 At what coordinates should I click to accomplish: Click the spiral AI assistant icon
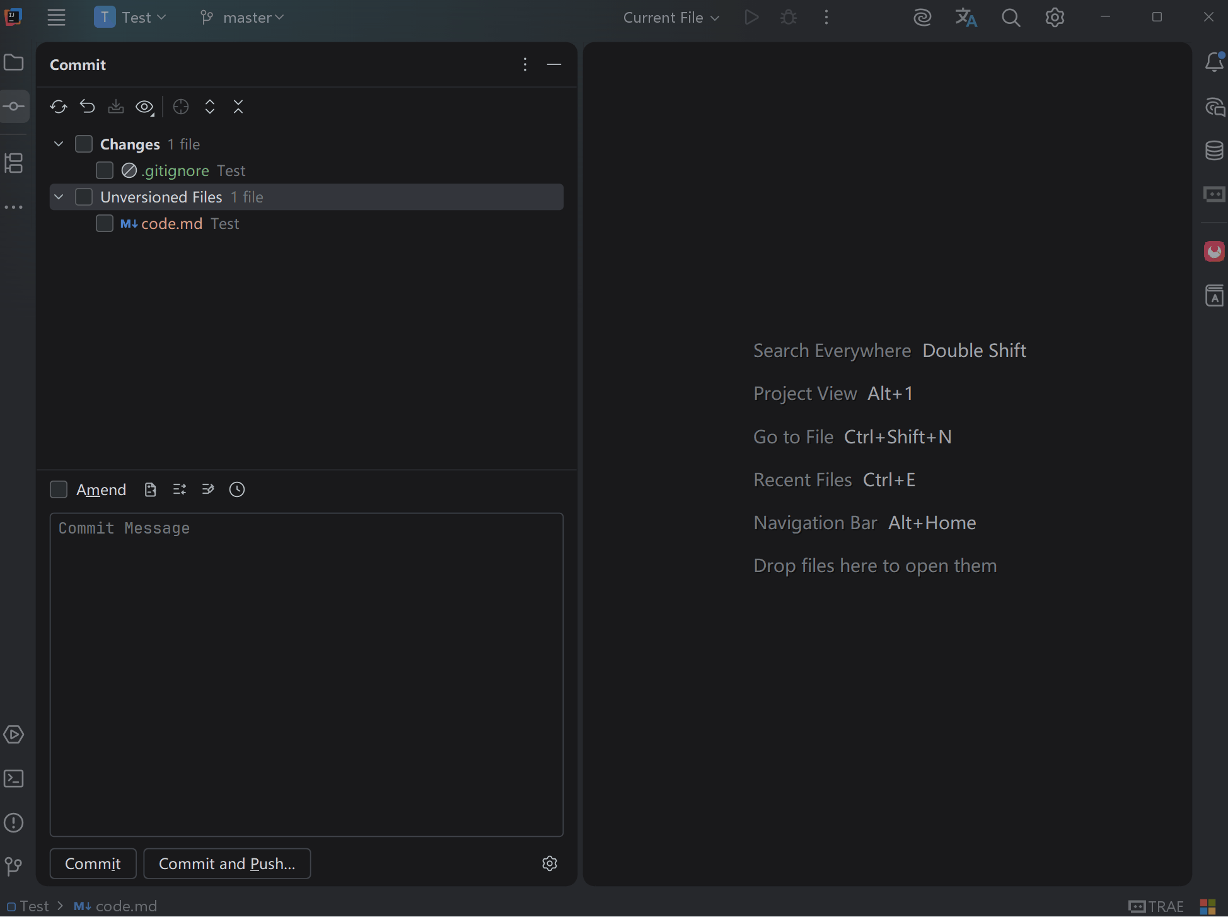click(922, 18)
